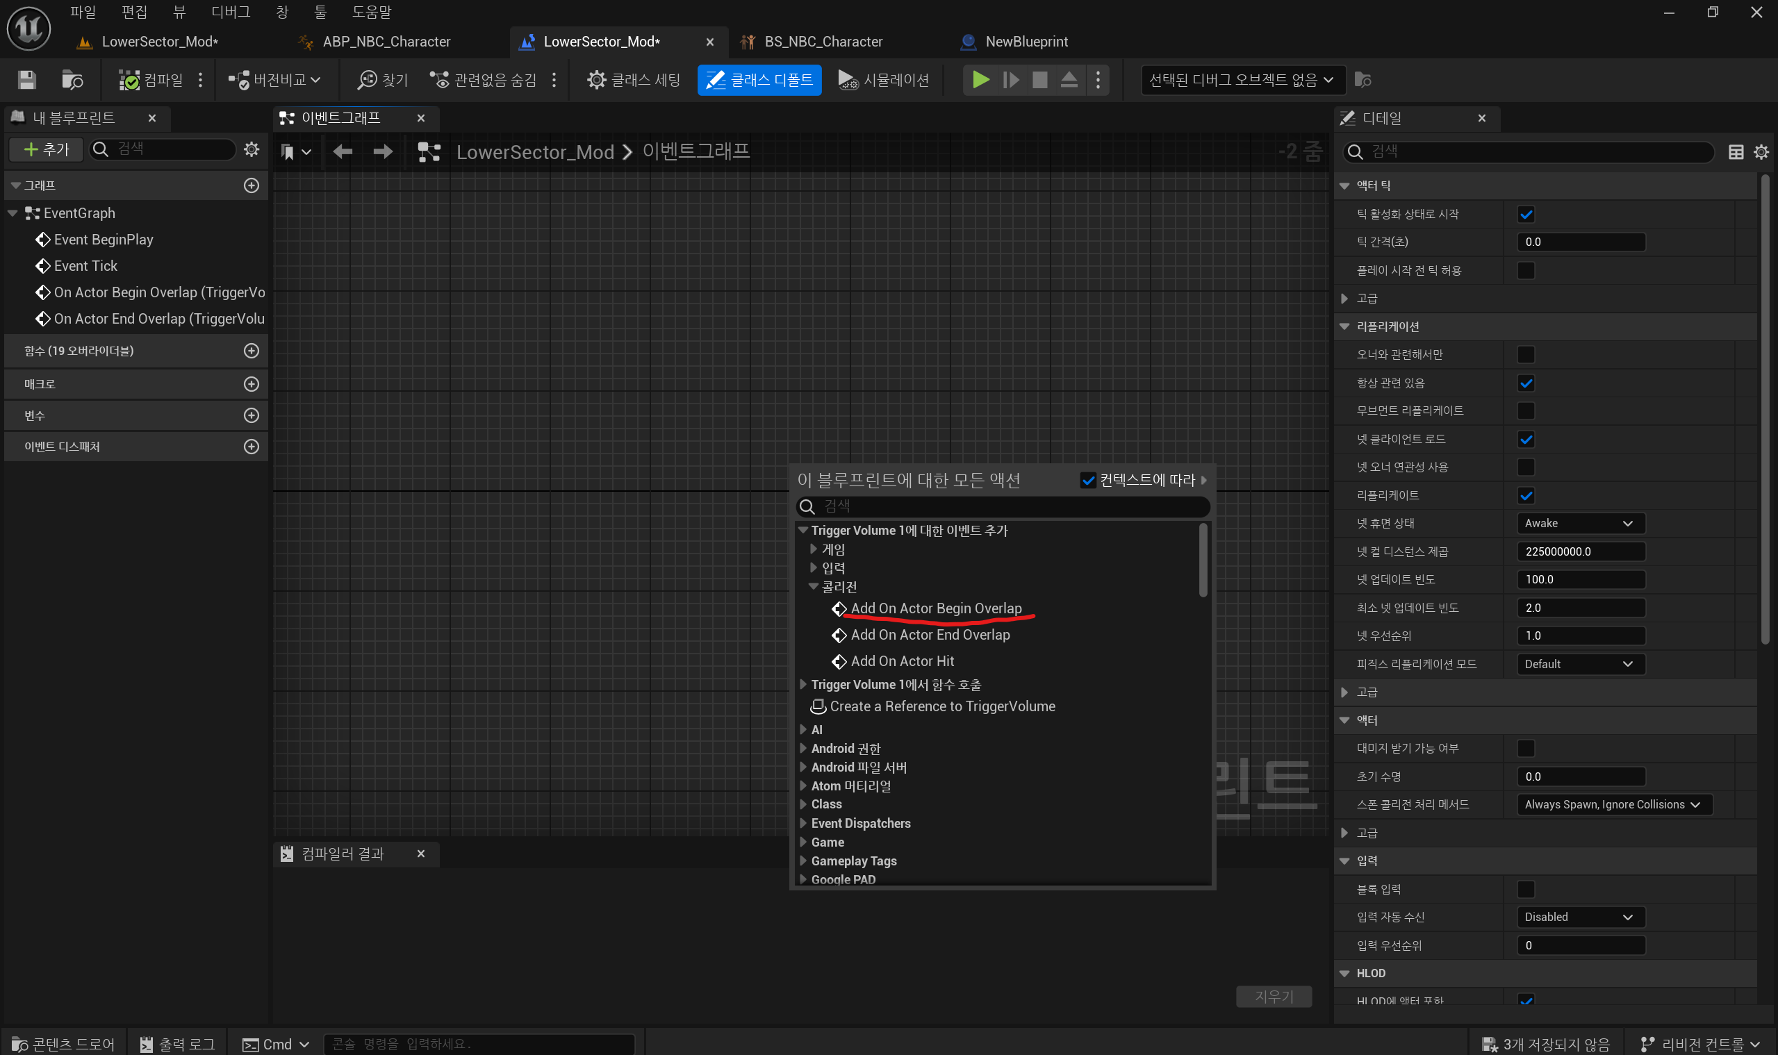Select Add On Actor End Overlap

[930, 635]
